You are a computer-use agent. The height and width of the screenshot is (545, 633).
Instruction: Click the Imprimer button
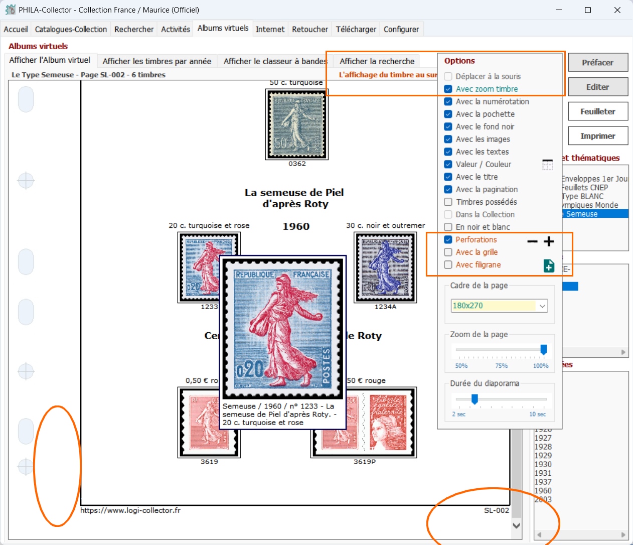coord(598,136)
